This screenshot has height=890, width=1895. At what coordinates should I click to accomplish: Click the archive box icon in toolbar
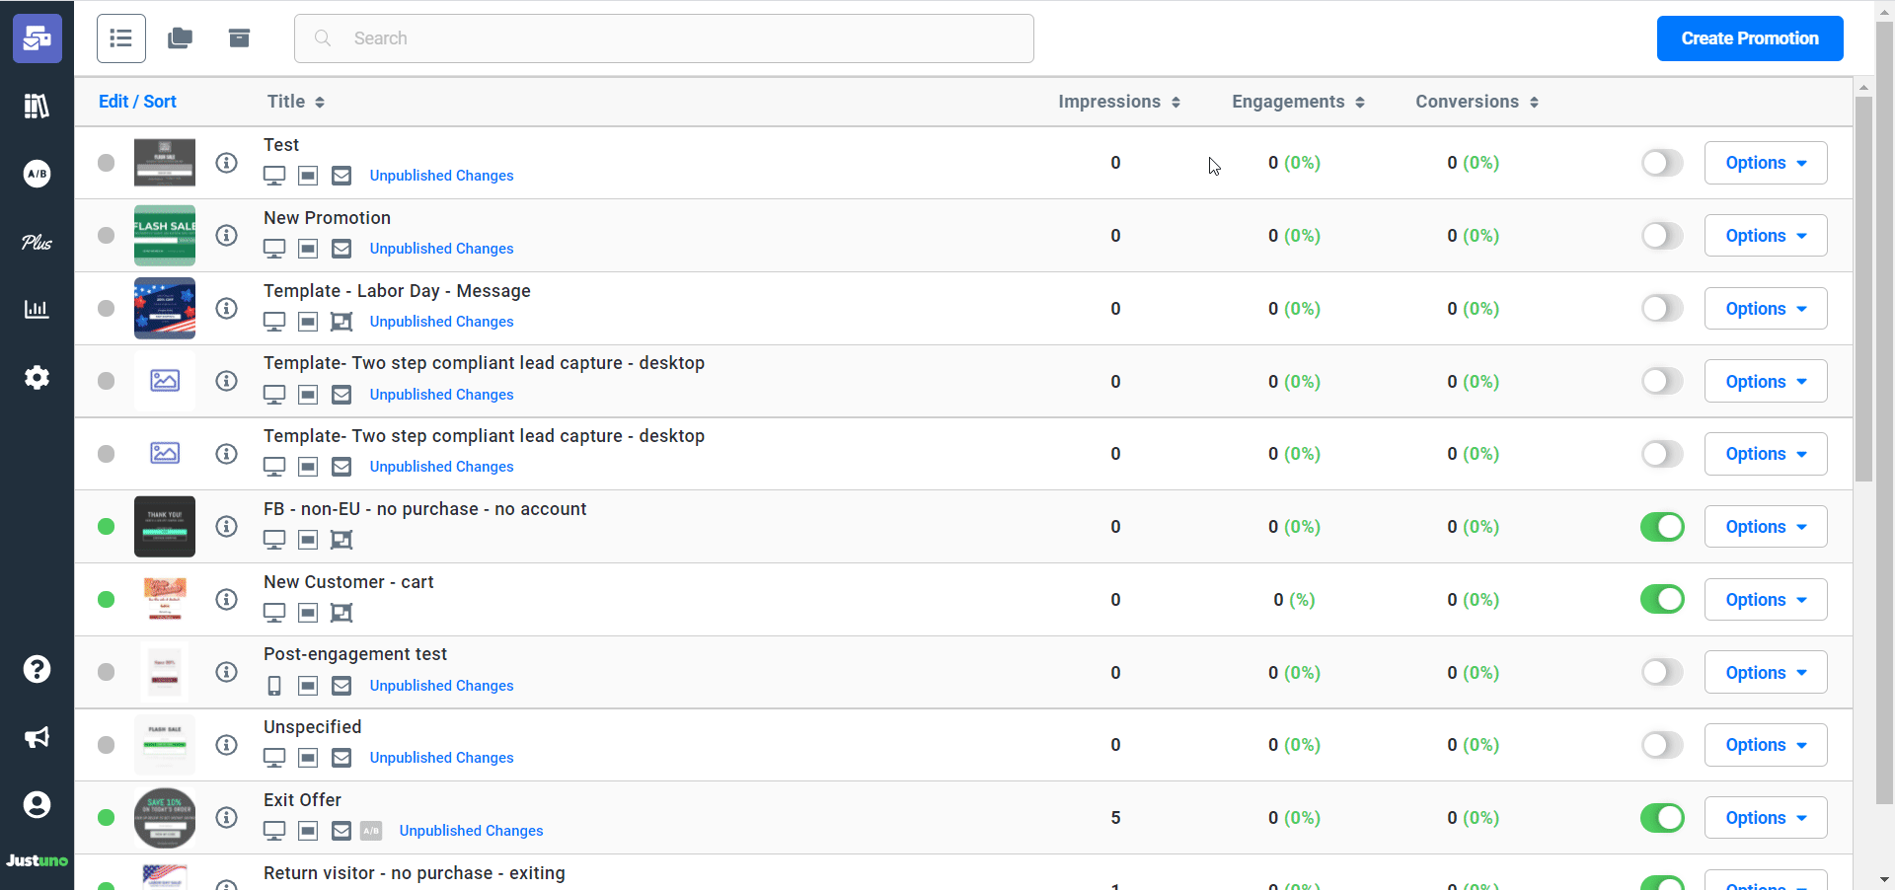pyautogui.click(x=239, y=38)
